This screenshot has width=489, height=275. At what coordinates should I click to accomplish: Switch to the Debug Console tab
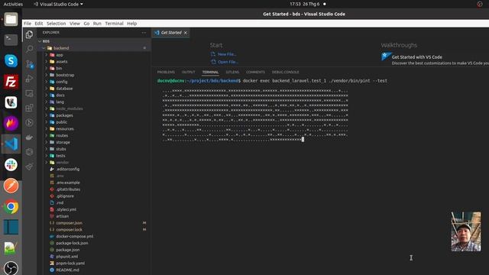[285, 72]
